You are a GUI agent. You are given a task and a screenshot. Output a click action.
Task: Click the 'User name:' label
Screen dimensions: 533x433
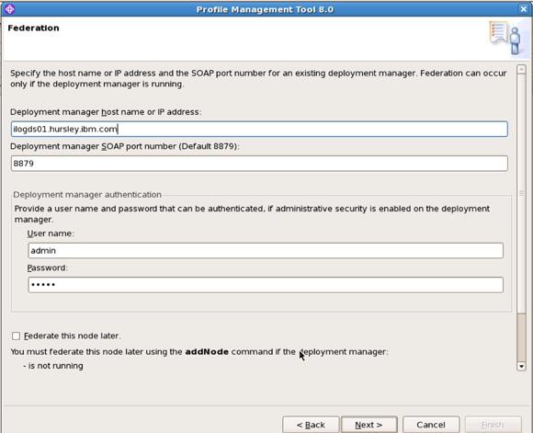(51, 234)
